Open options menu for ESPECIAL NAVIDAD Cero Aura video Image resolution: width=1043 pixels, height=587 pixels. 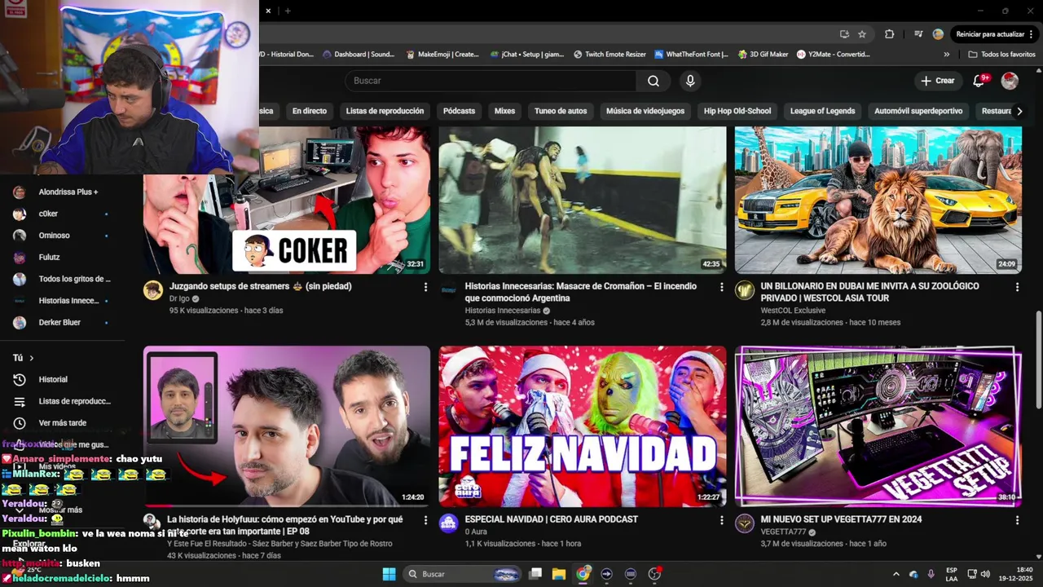(x=721, y=519)
